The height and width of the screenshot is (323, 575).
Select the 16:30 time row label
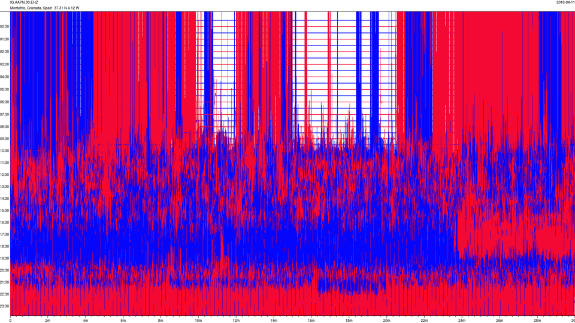(4, 223)
